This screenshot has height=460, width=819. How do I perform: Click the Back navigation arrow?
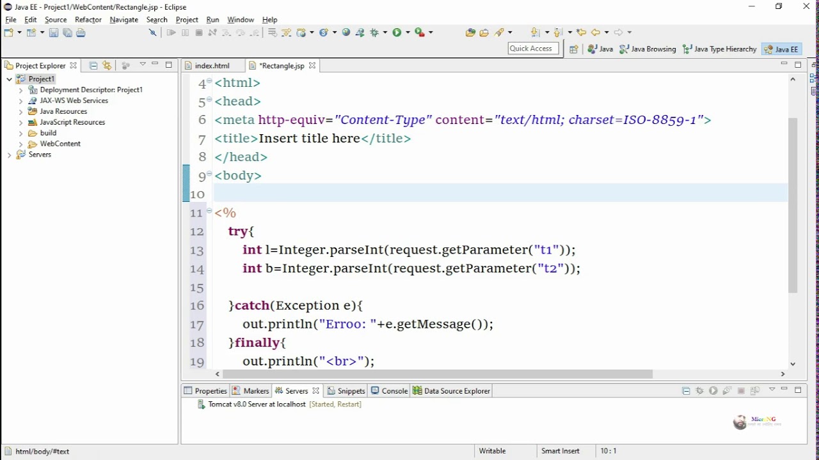click(x=595, y=32)
